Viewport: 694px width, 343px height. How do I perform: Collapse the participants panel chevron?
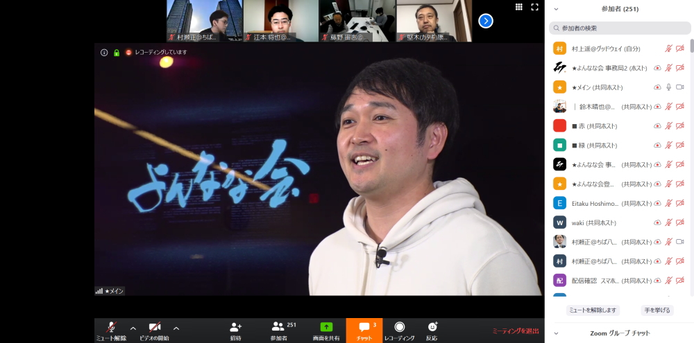pos(556,9)
